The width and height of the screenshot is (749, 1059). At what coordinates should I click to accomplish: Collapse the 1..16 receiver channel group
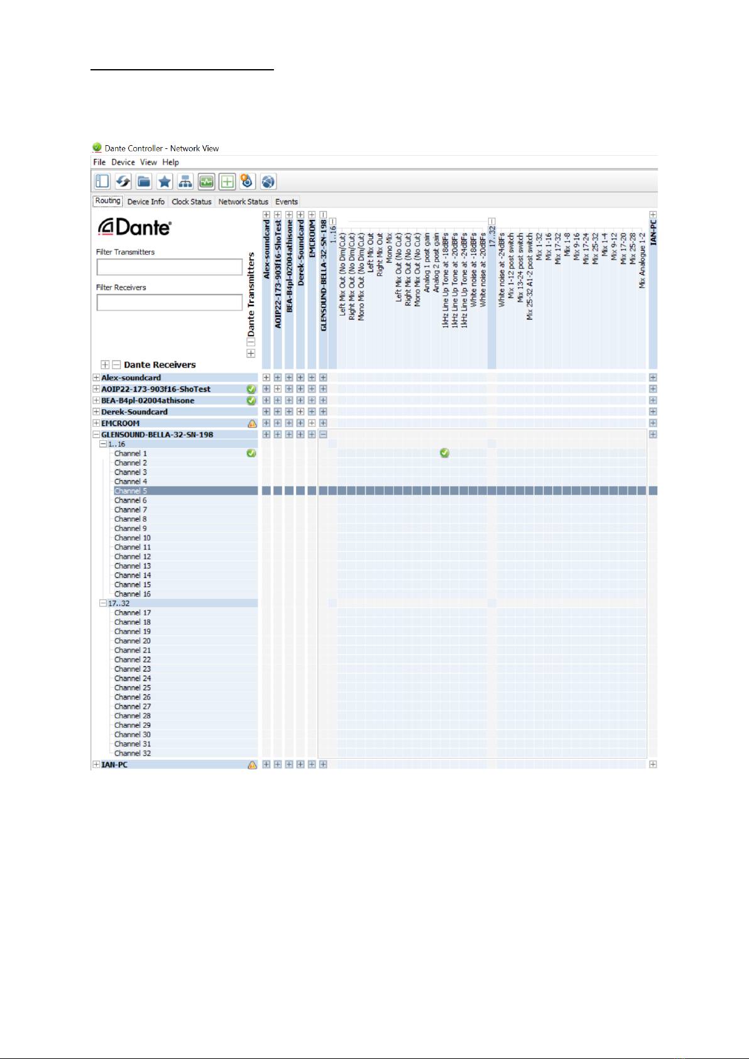103,444
